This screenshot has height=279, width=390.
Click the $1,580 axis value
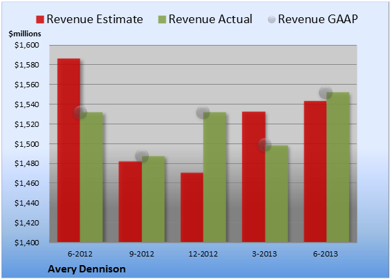(x=27, y=65)
